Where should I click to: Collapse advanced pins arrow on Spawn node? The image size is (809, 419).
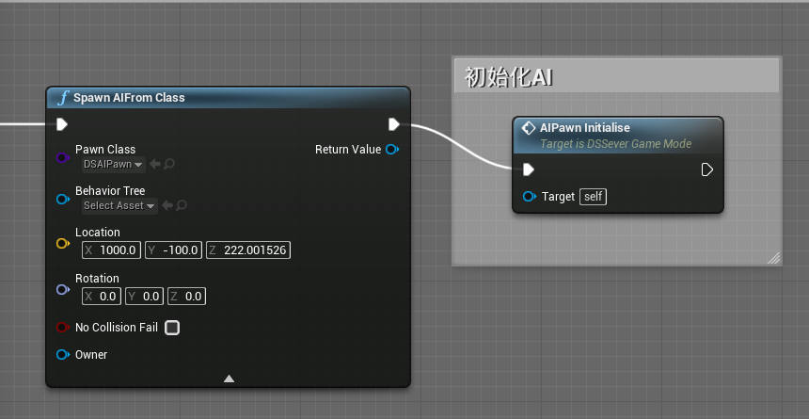(230, 379)
